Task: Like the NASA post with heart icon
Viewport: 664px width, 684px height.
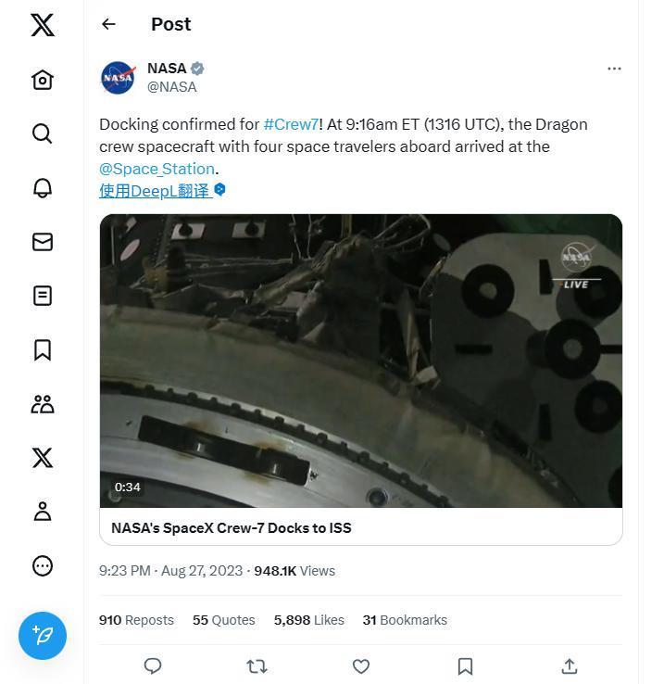Action: [x=361, y=665]
